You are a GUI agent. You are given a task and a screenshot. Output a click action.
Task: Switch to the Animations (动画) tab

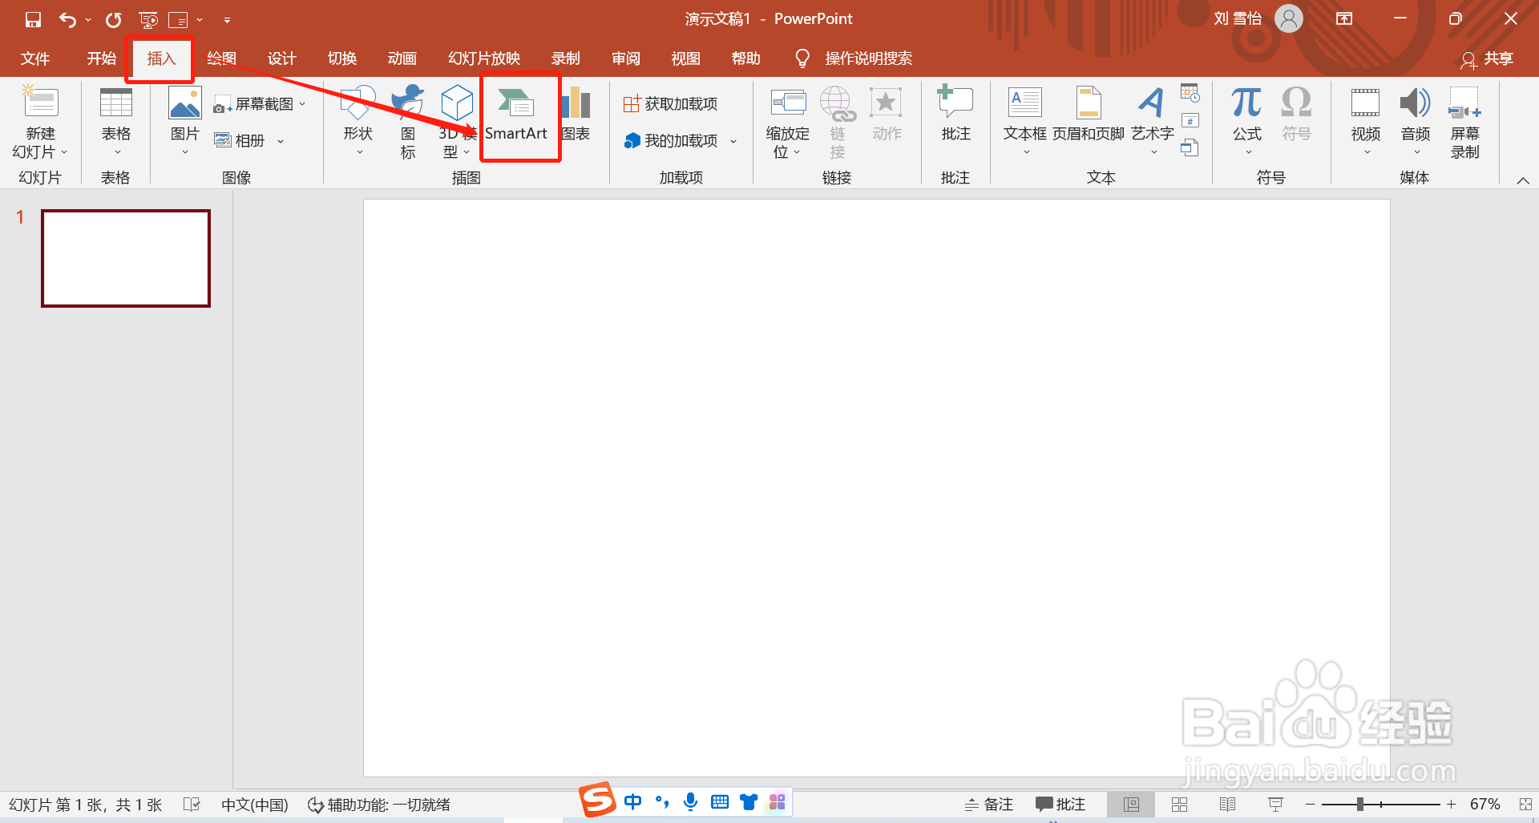click(x=402, y=58)
